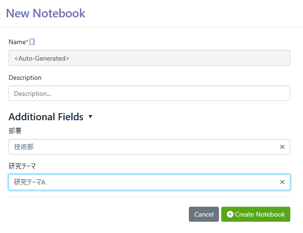Click the Cancel button
Image resolution: width=303 pixels, height=233 pixels.
(204, 214)
